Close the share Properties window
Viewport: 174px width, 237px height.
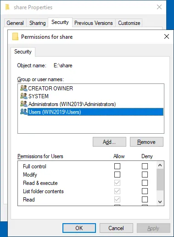pyautogui.click(x=159, y=7)
